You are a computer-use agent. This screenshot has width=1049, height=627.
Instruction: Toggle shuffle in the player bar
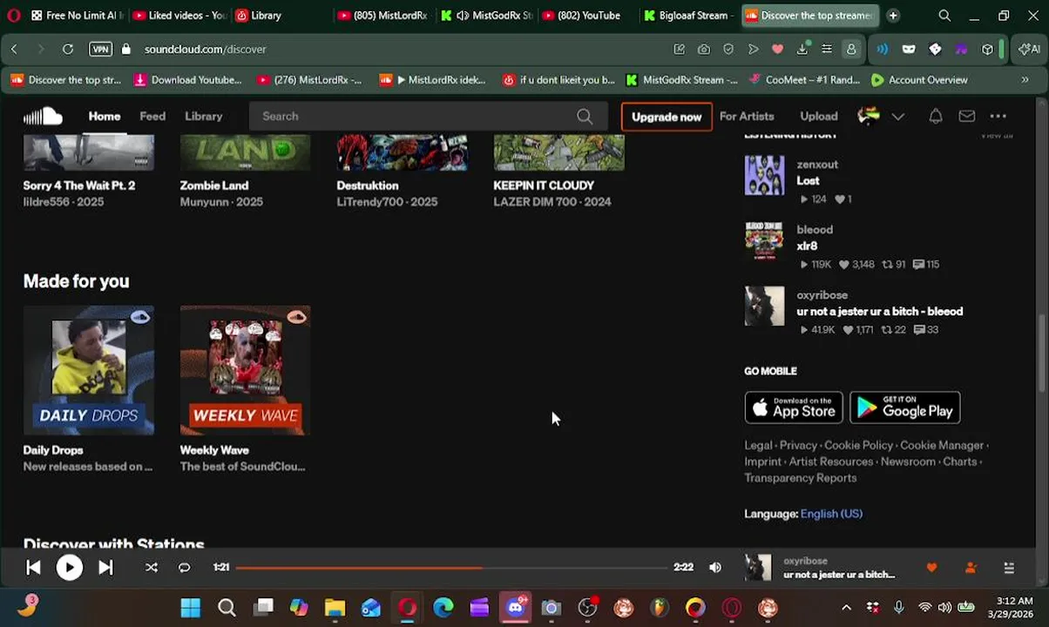(152, 568)
